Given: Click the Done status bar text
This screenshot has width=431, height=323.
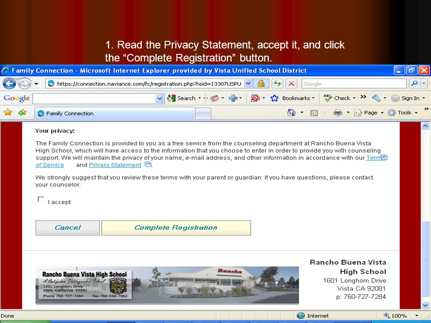Looking at the screenshot, I should point(7,315).
